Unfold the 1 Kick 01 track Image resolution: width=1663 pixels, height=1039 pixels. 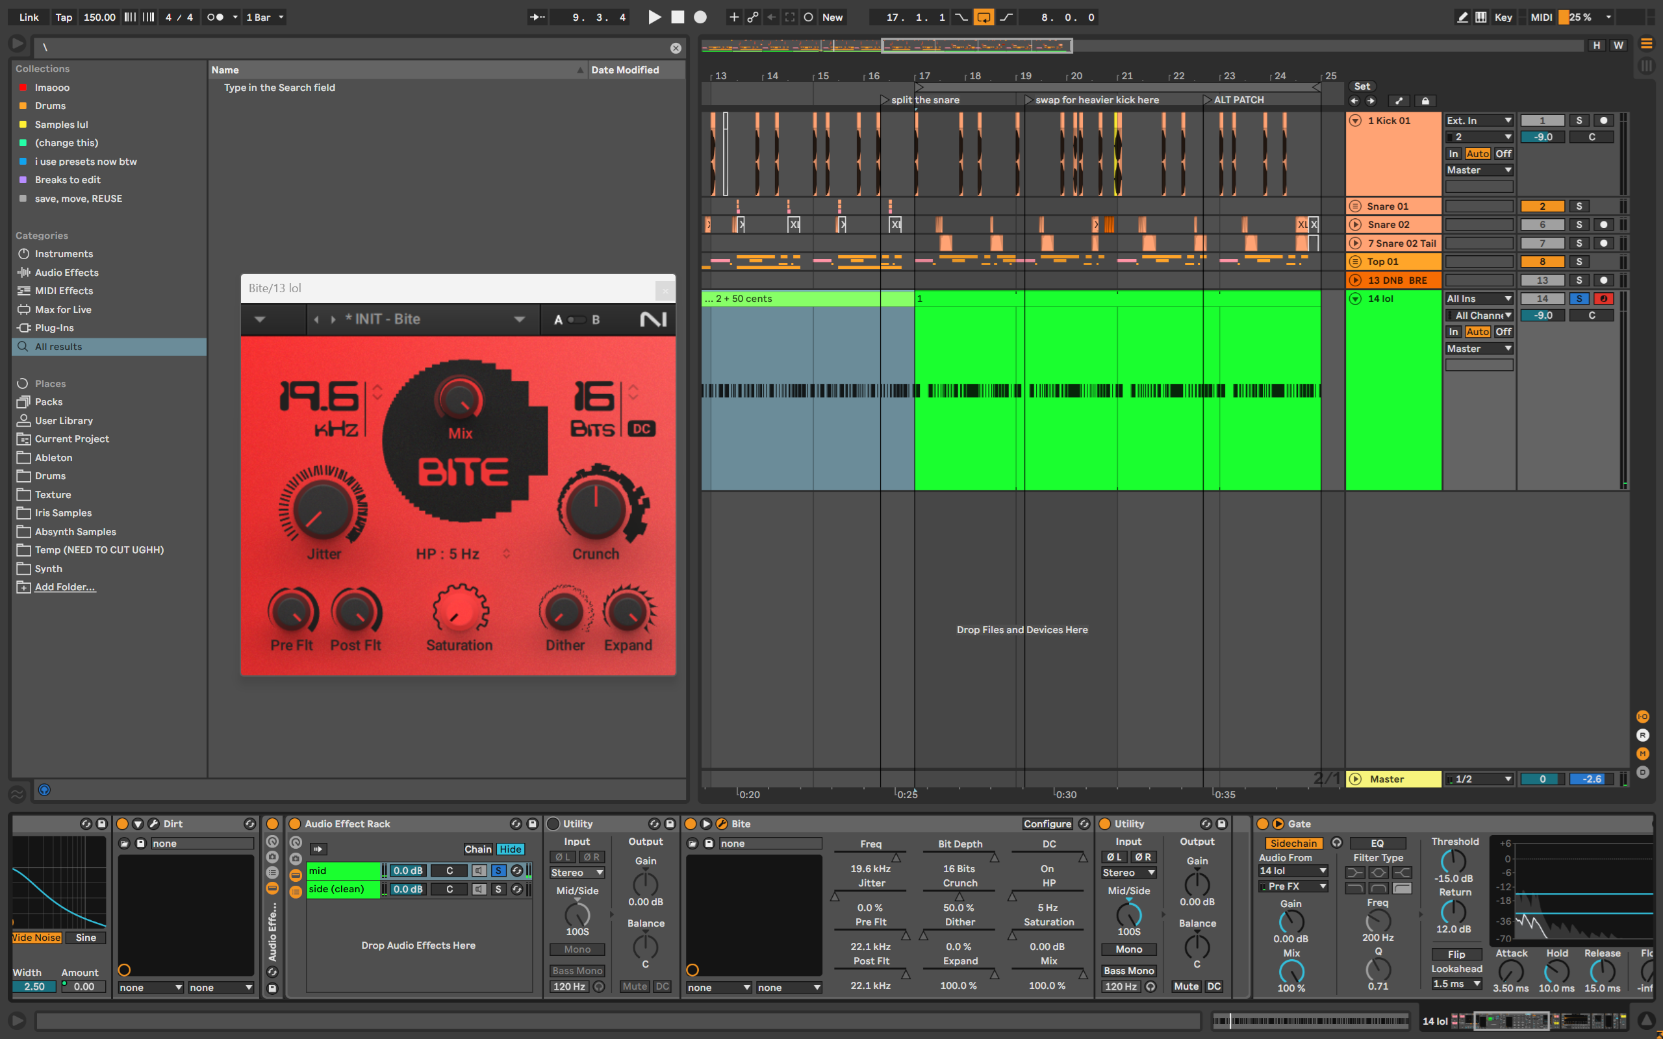click(1355, 120)
